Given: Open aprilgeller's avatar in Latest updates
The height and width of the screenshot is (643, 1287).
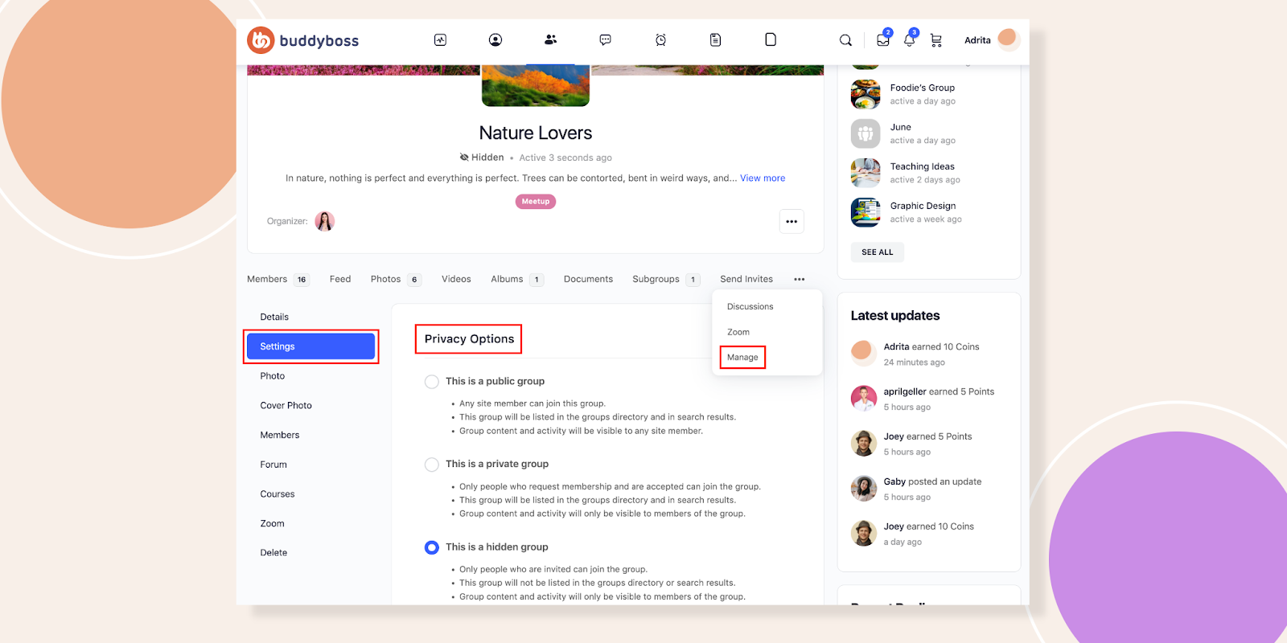Looking at the screenshot, I should coord(864,398).
